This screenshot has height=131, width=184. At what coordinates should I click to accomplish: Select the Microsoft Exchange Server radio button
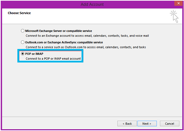pos(23,31)
